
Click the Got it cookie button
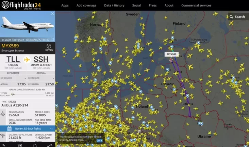pos(99,141)
